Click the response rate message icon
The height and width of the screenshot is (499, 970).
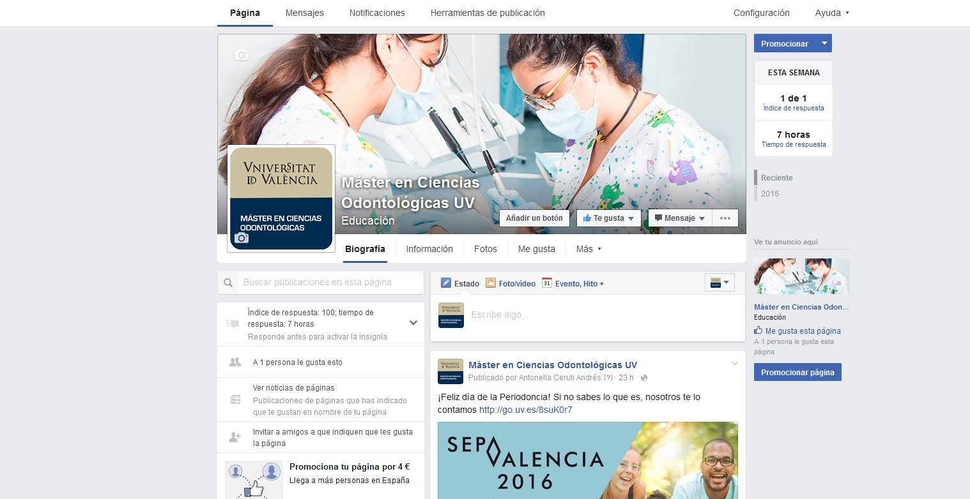[233, 324]
